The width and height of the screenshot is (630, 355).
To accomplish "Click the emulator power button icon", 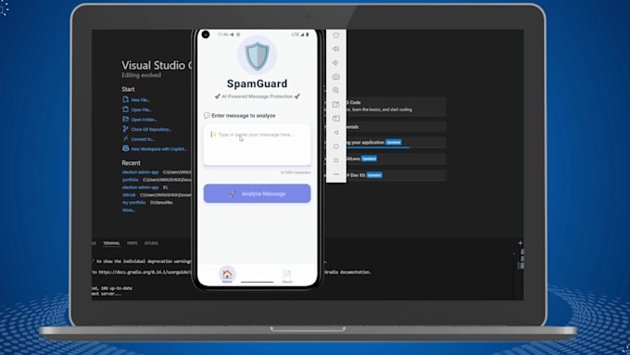I will coord(336,35).
